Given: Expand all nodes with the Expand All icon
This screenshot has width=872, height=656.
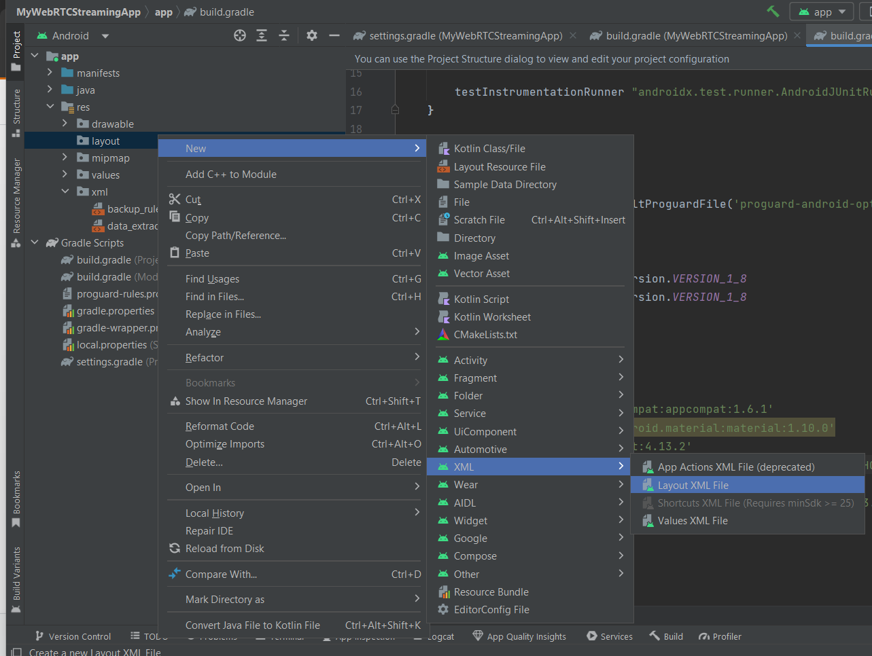Looking at the screenshot, I should 262,35.
